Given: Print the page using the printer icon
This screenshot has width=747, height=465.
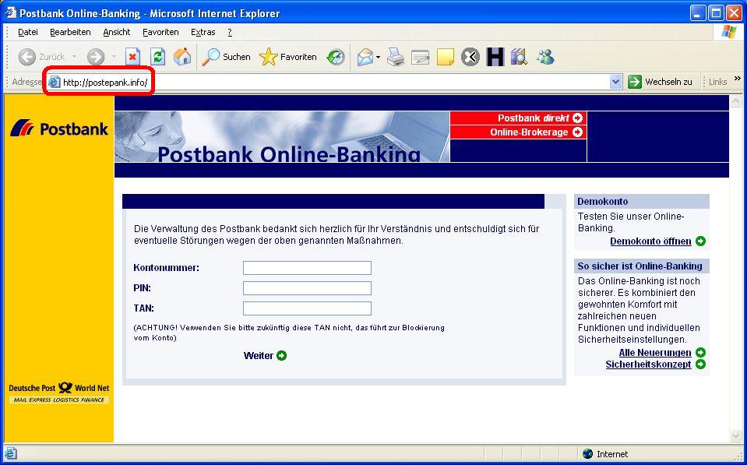Looking at the screenshot, I should tap(396, 57).
